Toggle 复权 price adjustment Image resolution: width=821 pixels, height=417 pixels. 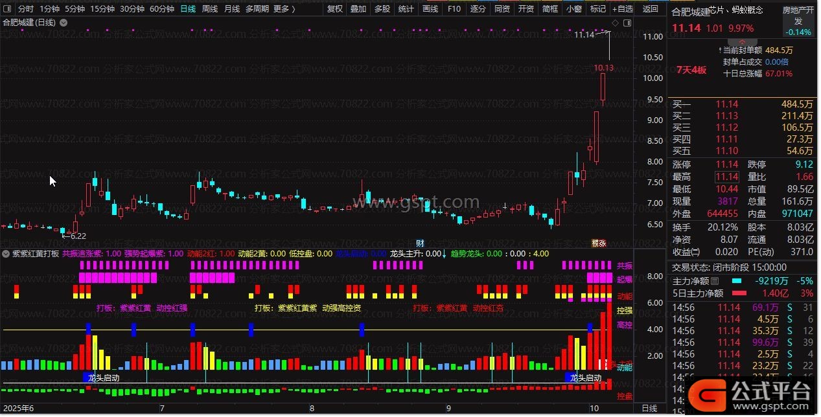tap(335, 9)
